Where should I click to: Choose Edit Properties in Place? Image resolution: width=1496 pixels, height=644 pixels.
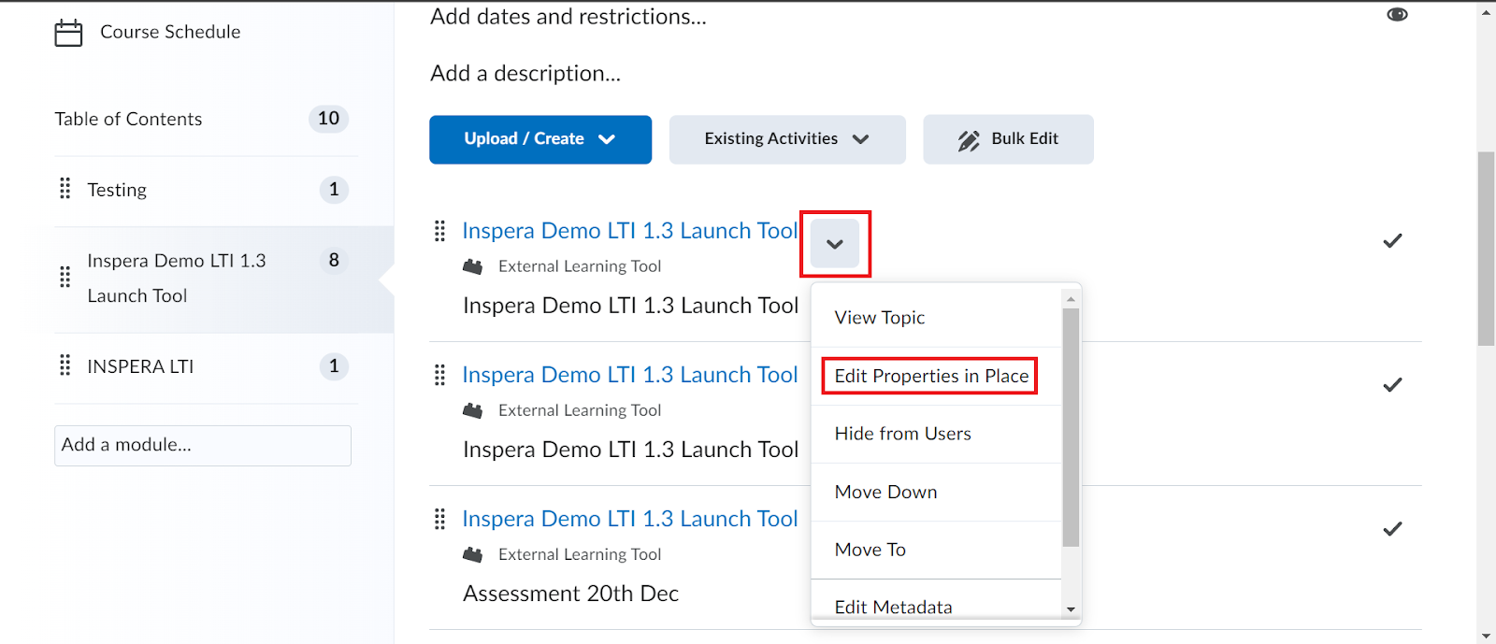(931, 376)
